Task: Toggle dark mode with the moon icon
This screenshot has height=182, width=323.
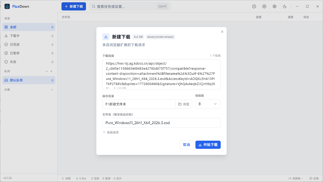Action: tap(285, 6)
